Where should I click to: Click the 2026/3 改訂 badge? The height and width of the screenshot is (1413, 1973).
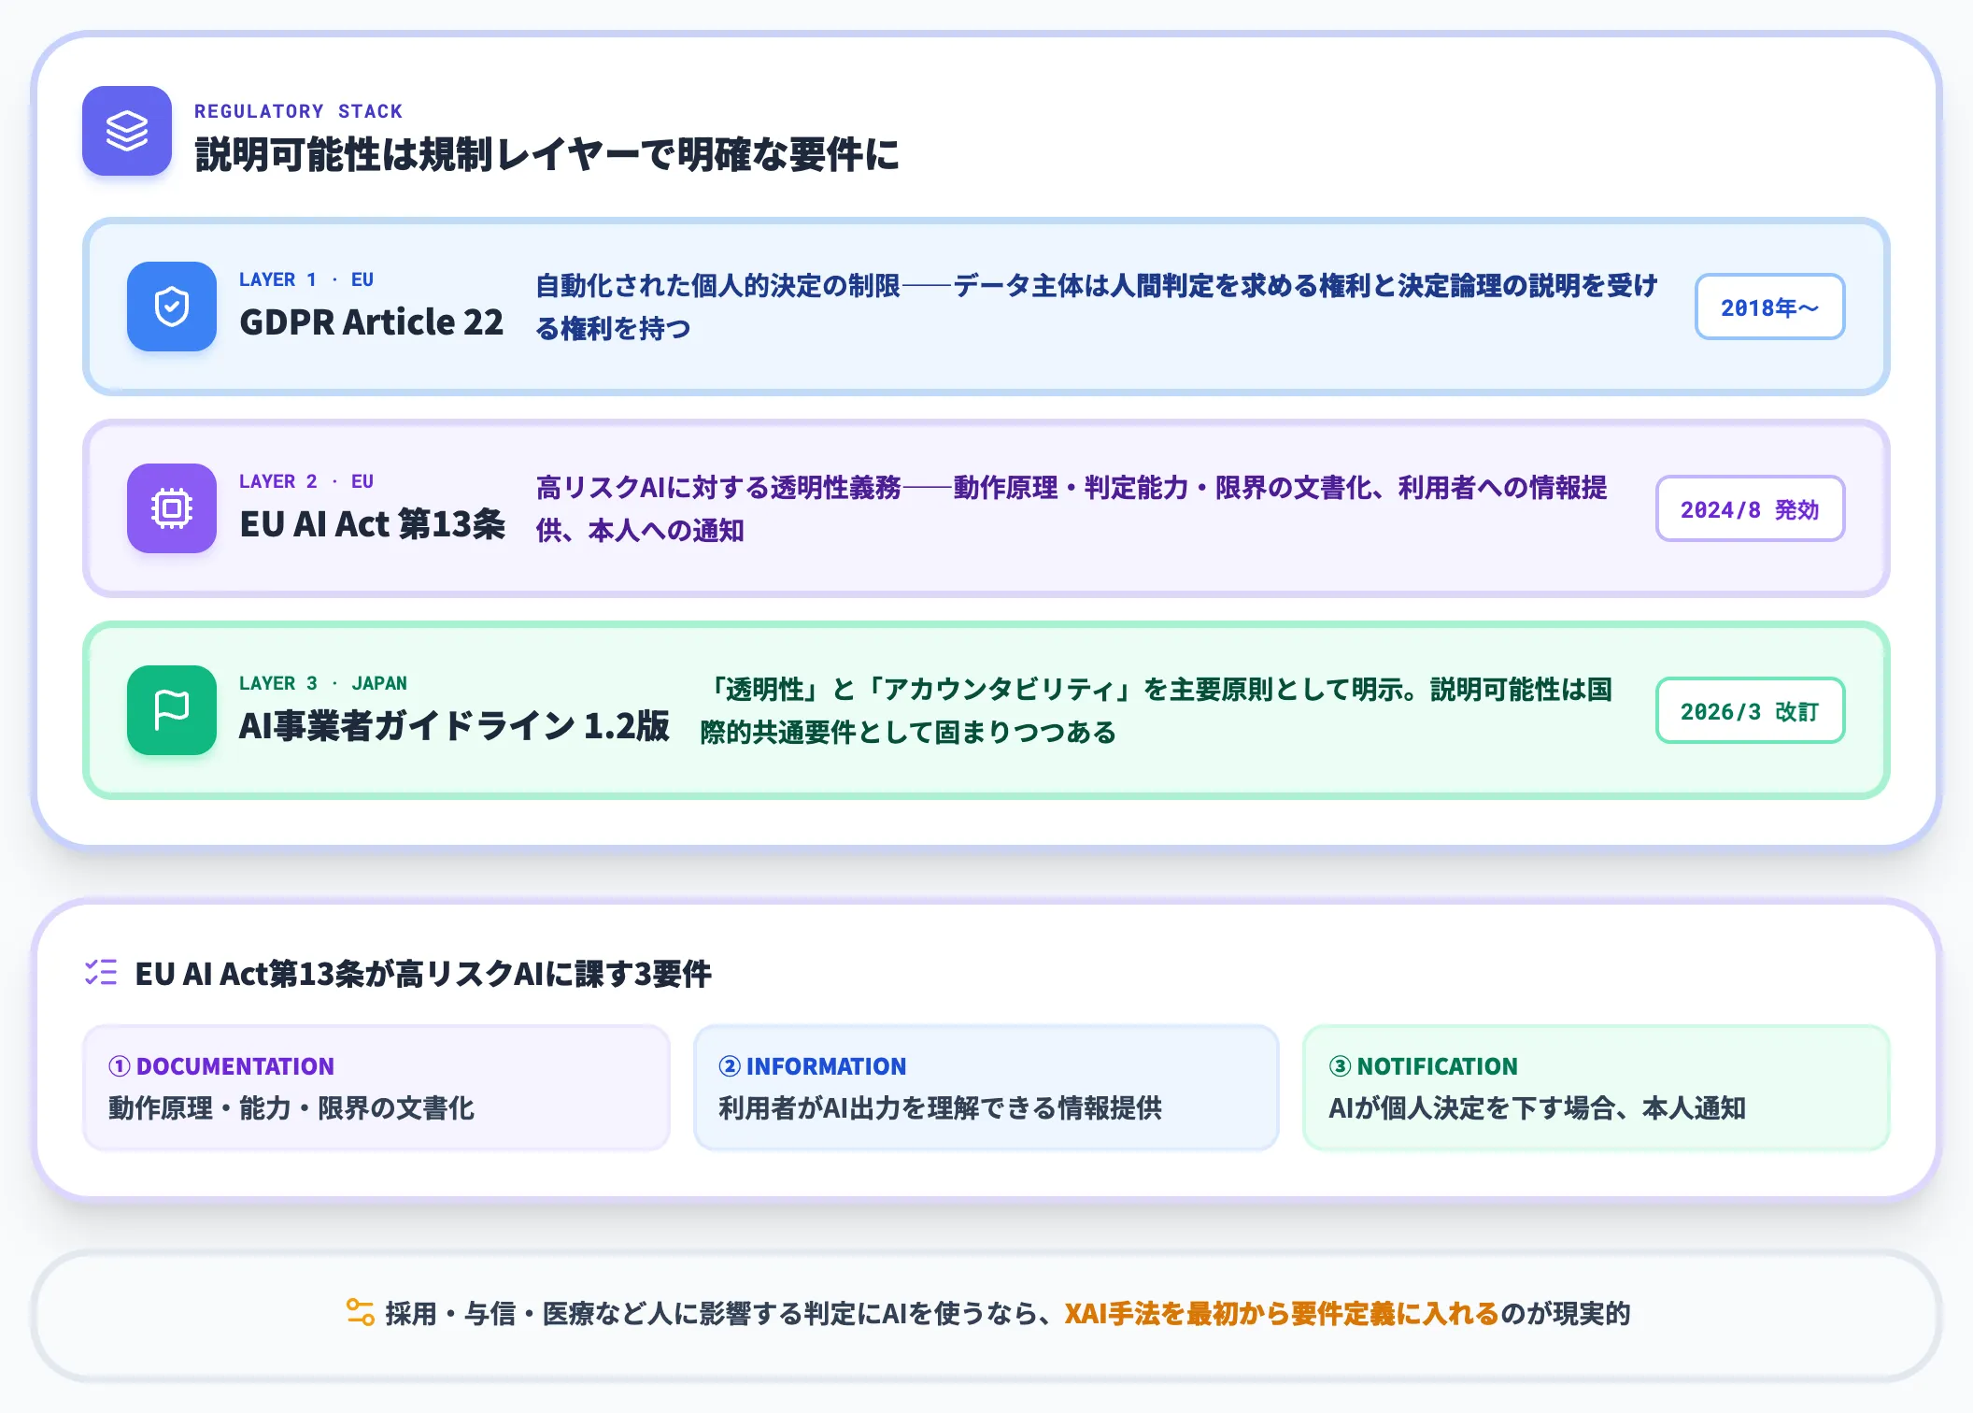click(x=1750, y=710)
